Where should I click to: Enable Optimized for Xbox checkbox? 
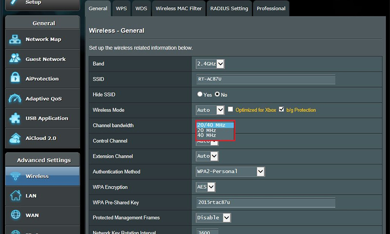231,109
